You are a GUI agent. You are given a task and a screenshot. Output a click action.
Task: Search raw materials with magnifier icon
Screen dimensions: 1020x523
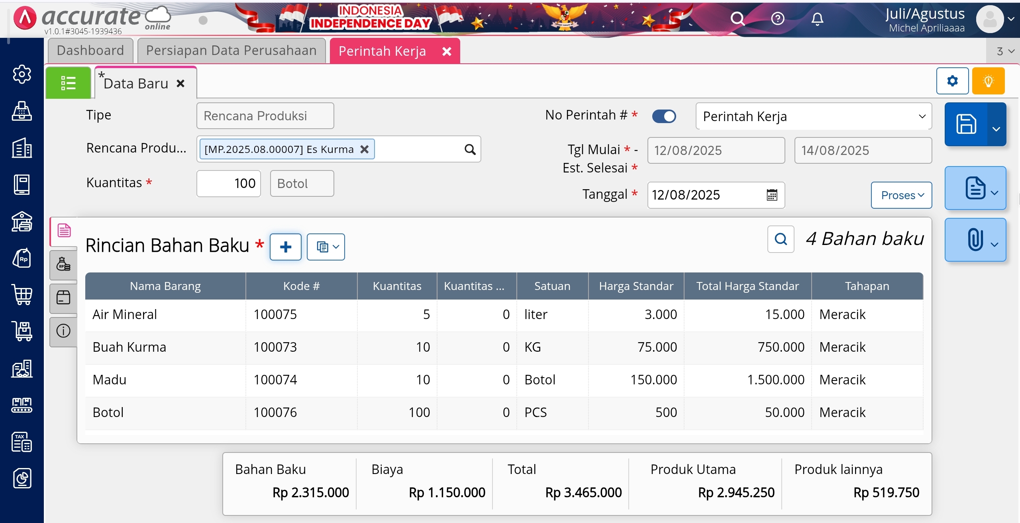[781, 239]
